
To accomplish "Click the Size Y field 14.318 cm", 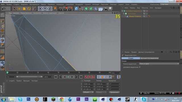I will point(101,86).
